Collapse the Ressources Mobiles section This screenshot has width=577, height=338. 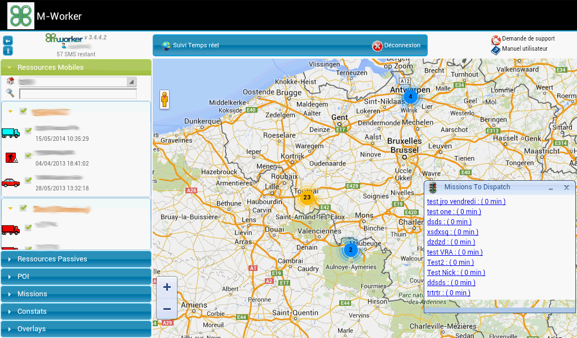(x=76, y=67)
